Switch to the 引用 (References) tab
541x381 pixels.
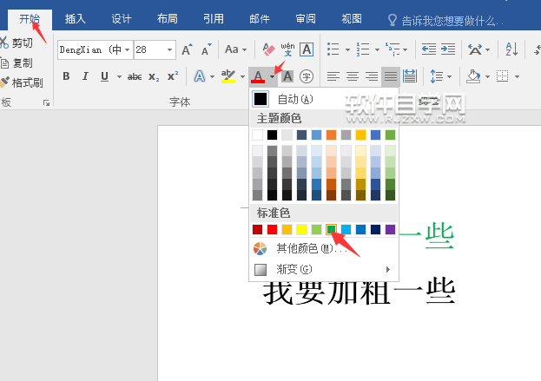214,19
